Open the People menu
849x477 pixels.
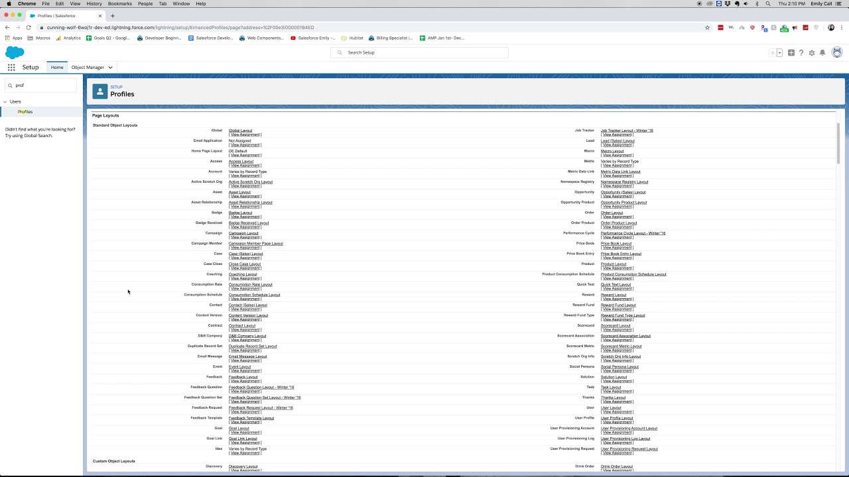point(145,3)
